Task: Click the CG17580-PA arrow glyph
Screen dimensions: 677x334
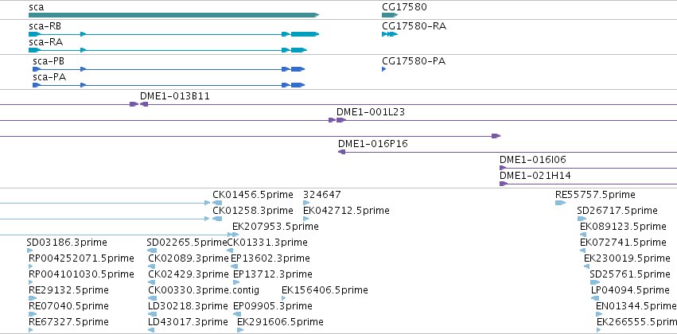Action: [383, 69]
